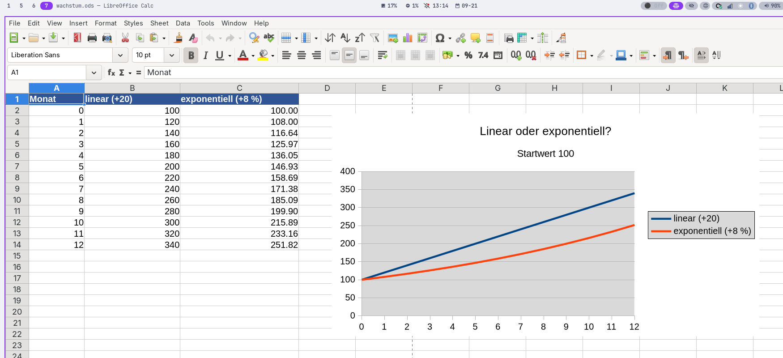Increase the indent
The height and width of the screenshot is (358, 783).
549,55
